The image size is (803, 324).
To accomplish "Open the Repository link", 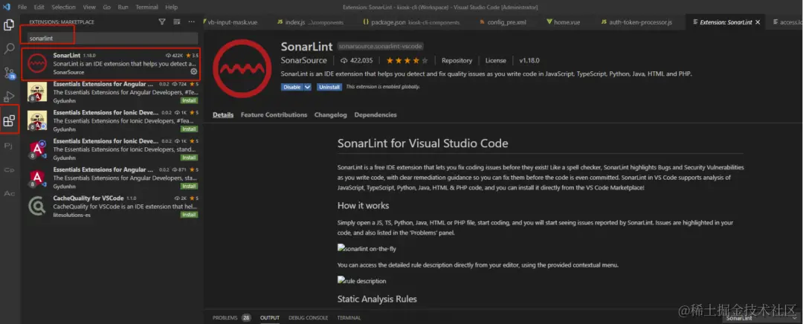I will (457, 60).
